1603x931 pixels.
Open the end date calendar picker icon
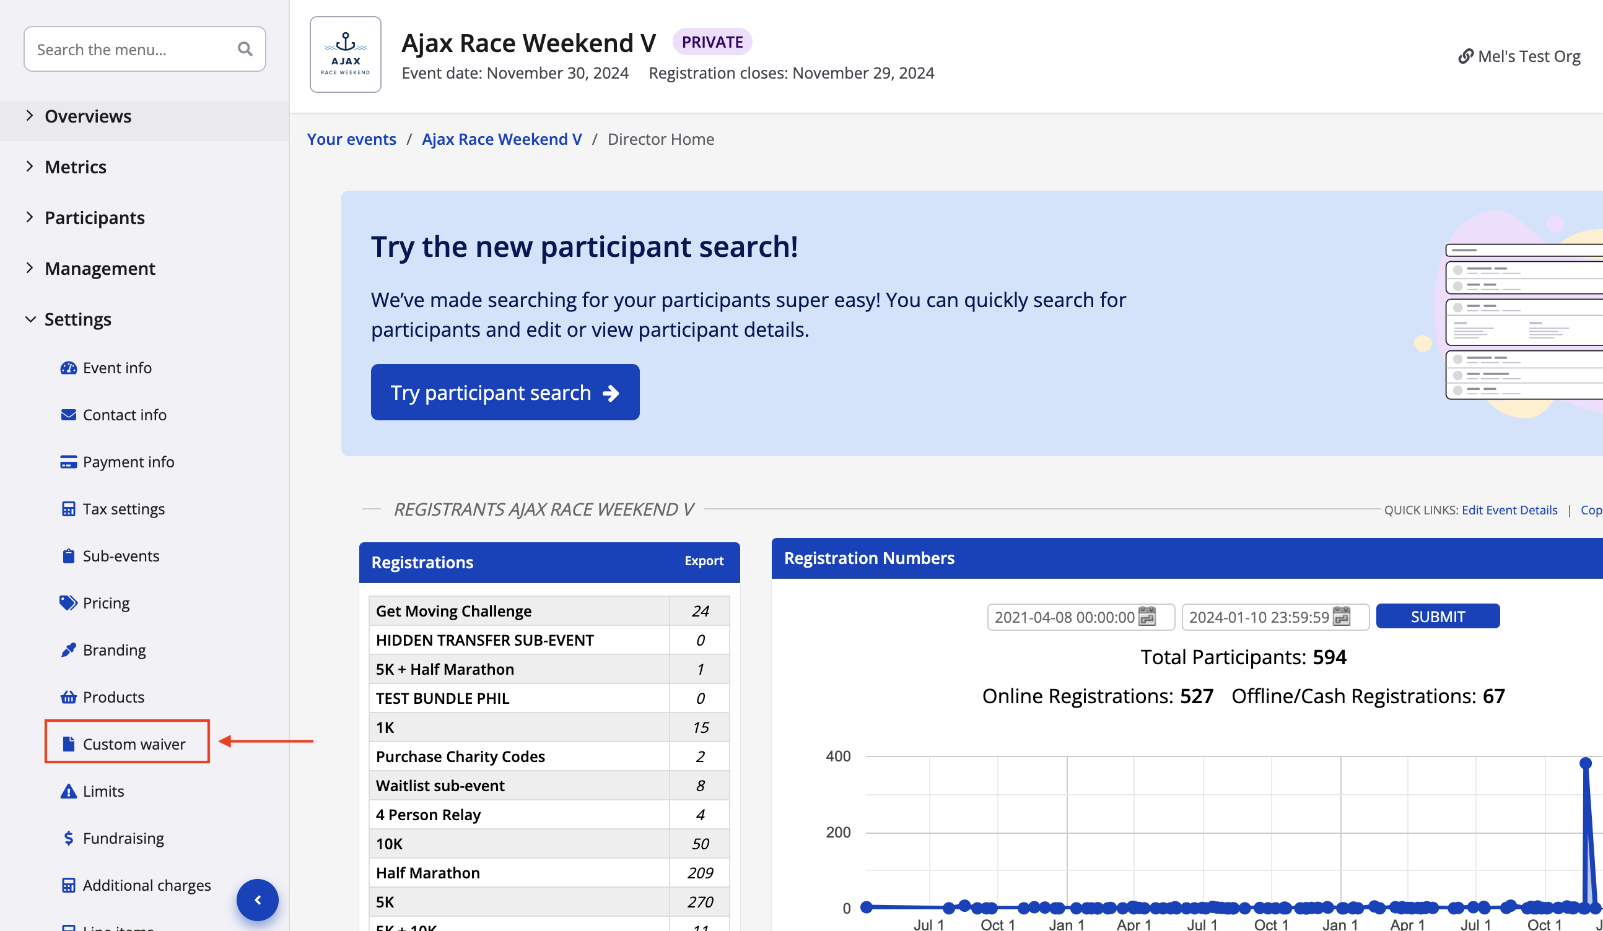click(1342, 616)
